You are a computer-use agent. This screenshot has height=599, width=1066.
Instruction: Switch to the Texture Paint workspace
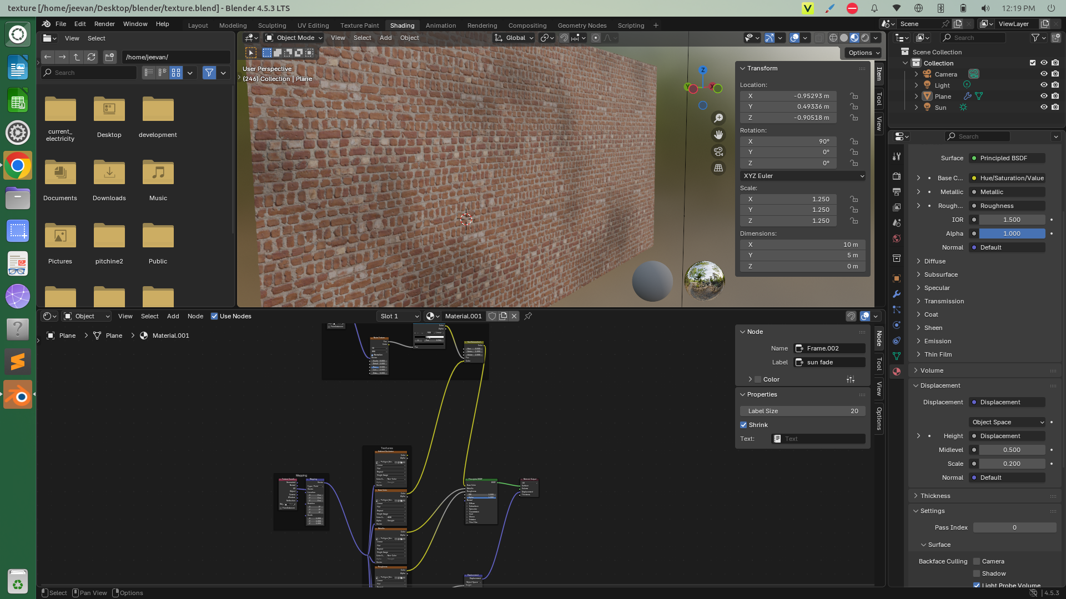tap(359, 26)
